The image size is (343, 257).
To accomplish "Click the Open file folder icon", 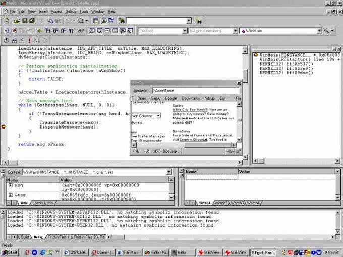I will click(x=17, y=21).
